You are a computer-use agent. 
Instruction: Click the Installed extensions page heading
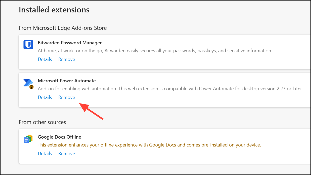pos(54,10)
